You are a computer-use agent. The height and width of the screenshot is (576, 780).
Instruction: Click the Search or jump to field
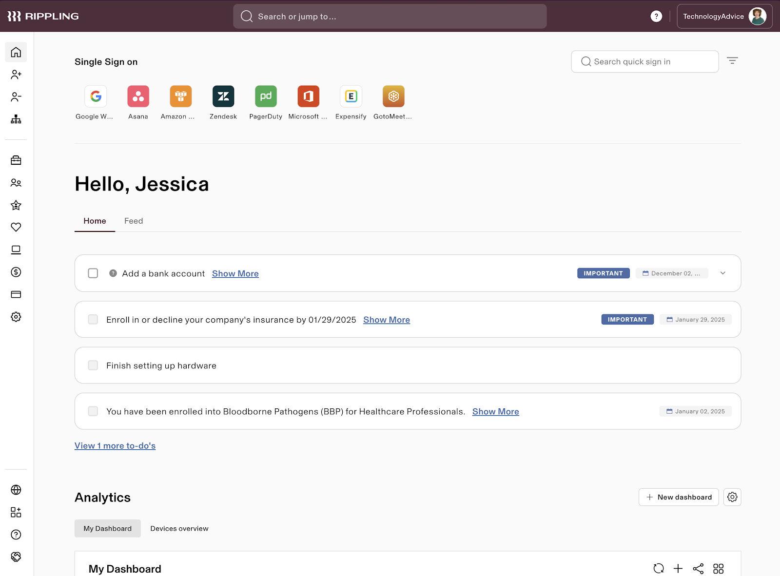390,17
